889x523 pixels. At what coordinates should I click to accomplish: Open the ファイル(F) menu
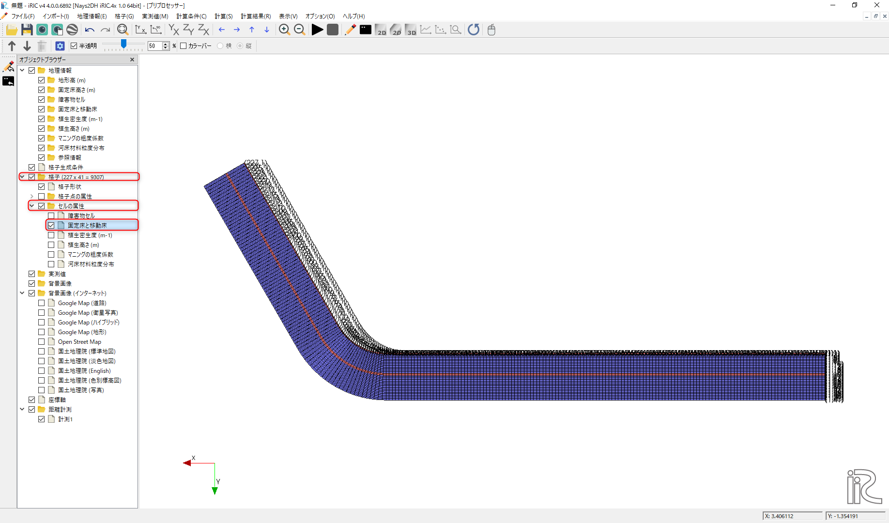pyautogui.click(x=23, y=16)
